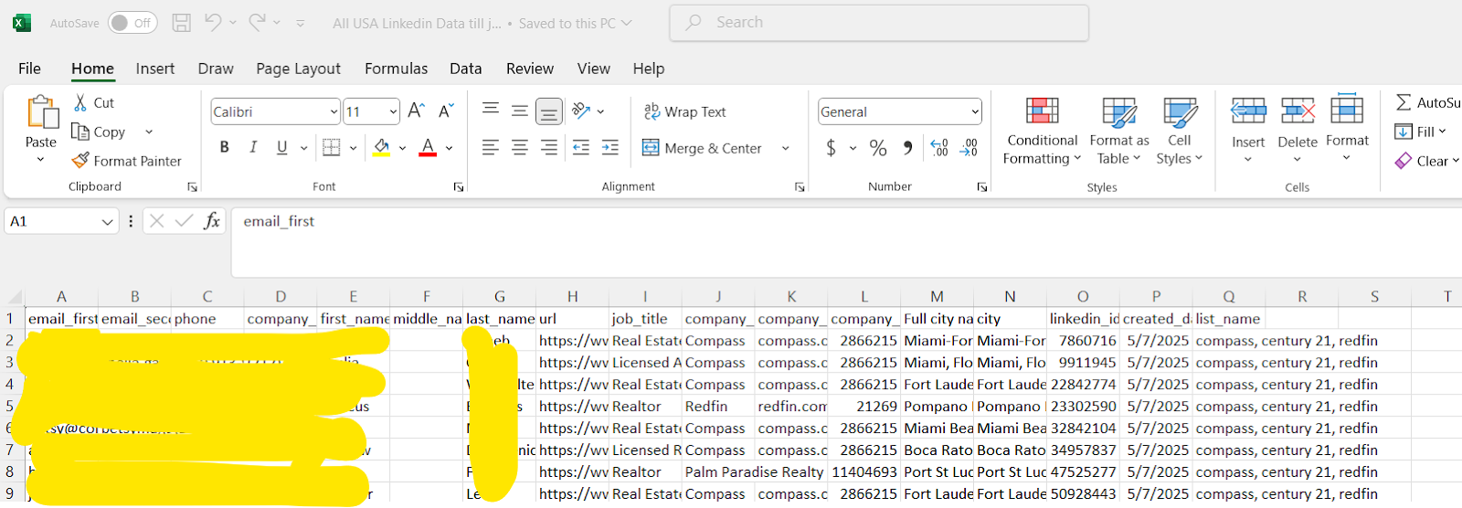Click the Search box
This screenshot has width=1462, height=508.
879,23
